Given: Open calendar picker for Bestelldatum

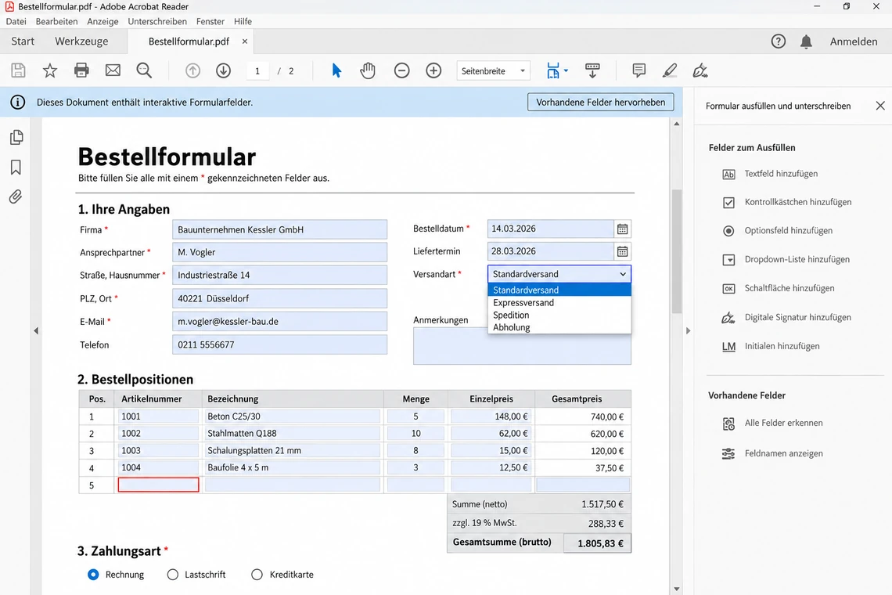Looking at the screenshot, I should [622, 229].
